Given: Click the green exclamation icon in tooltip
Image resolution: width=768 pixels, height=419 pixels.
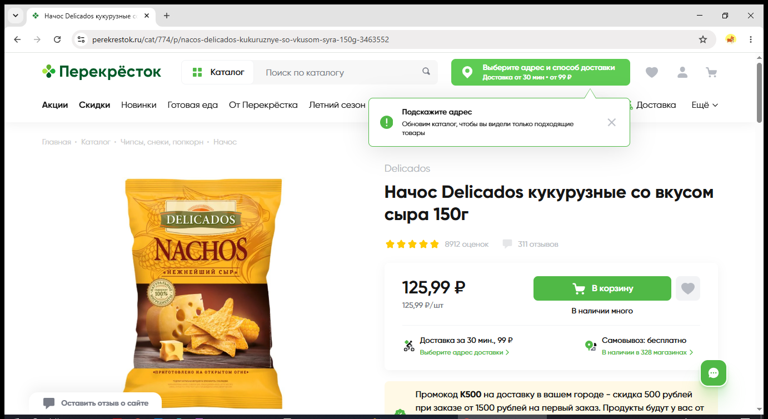Looking at the screenshot, I should click(x=387, y=122).
